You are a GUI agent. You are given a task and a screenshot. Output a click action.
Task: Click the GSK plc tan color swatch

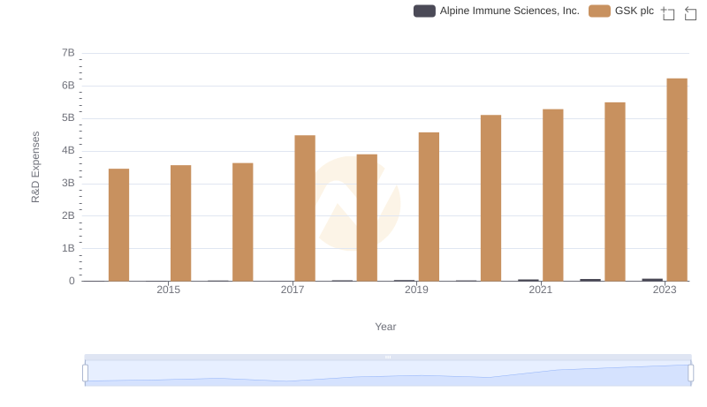click(599, 11)
